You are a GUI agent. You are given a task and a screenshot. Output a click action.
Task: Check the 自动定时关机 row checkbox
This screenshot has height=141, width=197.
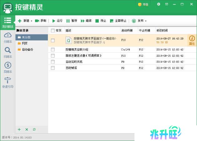pos(53,62)
